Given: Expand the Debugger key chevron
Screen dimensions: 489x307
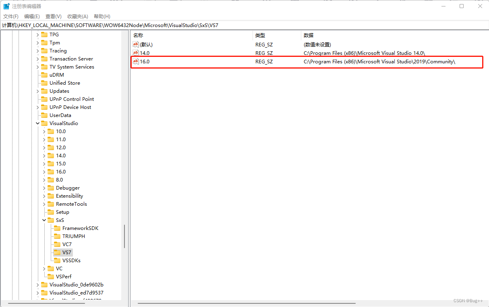Looking at the screenshot, I should tap(44, 188).
